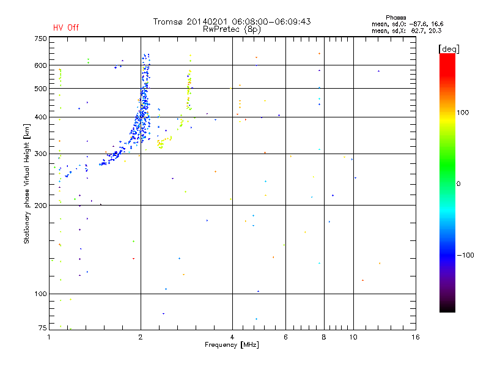Click the y-axis '75' label

click(43, 328)
